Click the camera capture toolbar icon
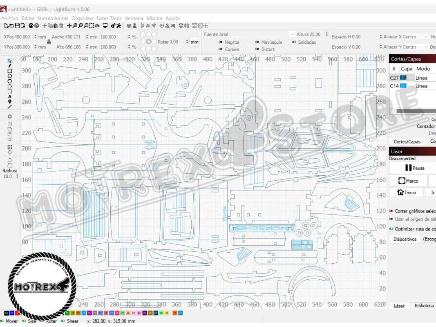The image size is (436, 327). (x=97, y=26)
